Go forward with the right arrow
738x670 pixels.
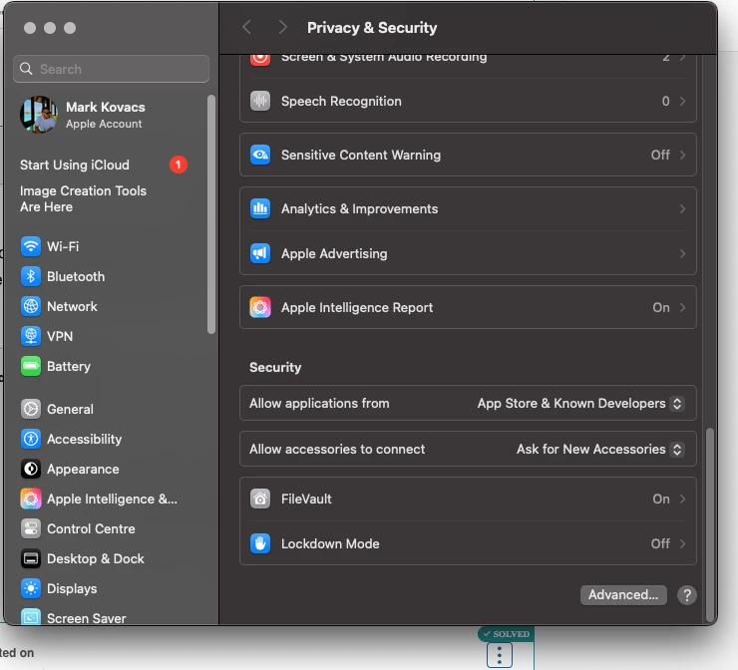tap(282, 27)
